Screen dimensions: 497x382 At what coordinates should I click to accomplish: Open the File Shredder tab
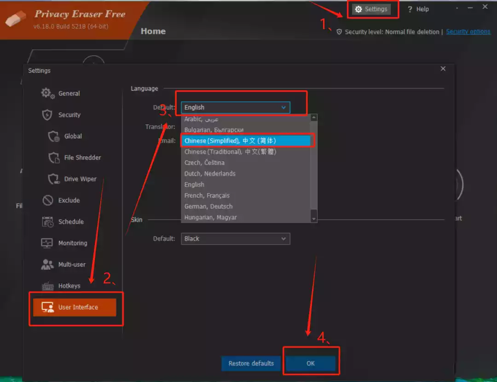(82, 158)
